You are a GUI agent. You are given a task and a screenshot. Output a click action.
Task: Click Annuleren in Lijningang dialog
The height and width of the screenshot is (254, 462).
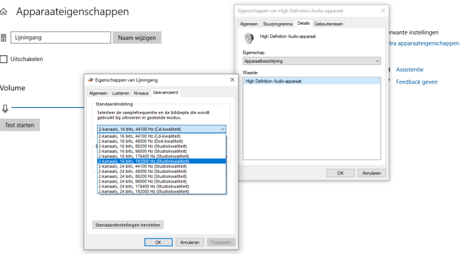tap(190, 242)
